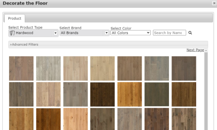This screenshot has height=130, width=217.
Task: Open the Select Product Type dropdown arrow
Action: (56, 33)
